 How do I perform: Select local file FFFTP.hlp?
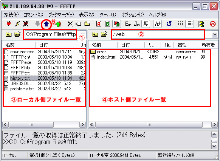(x=20, y=68)
